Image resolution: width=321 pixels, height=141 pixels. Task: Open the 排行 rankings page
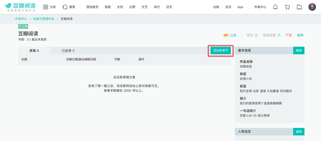157,7
